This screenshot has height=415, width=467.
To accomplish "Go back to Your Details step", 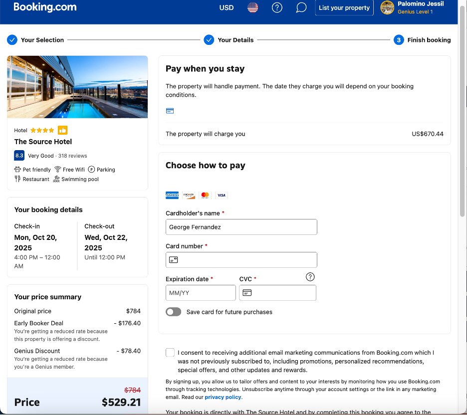I will 235,40.
